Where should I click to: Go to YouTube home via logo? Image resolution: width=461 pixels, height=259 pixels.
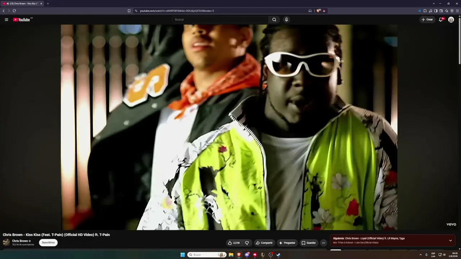(22, 19)
